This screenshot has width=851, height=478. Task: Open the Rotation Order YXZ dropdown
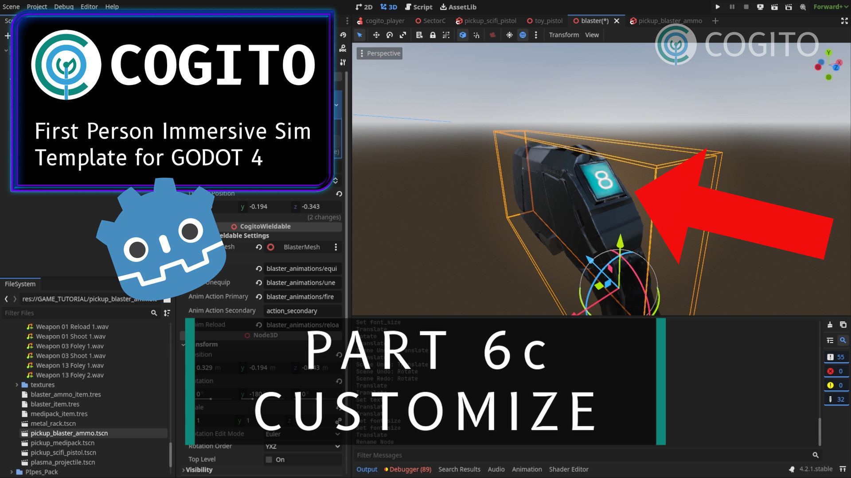[302, 446]
